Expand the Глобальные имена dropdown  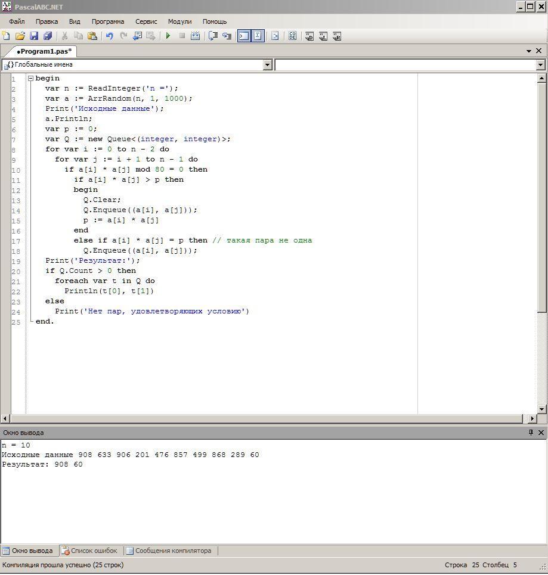(267, 65)
